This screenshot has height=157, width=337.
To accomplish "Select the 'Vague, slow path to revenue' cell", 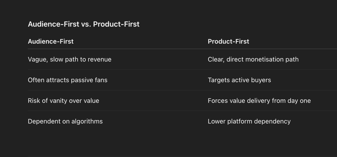I will [x=69, y=59].
